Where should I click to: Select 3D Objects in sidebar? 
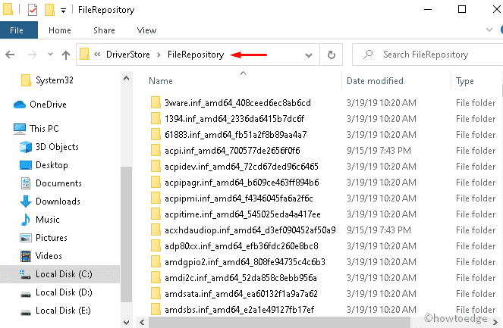tap(57, 147)
